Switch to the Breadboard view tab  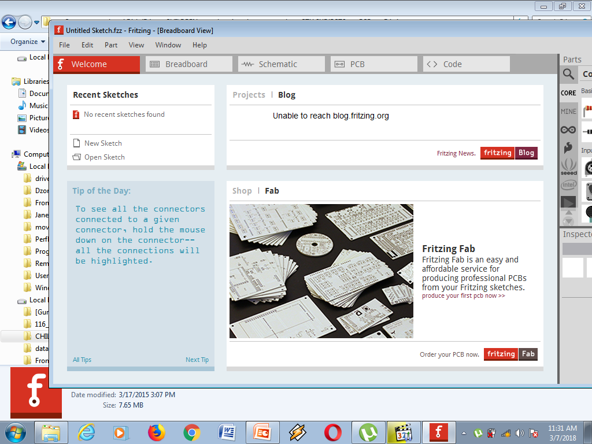click(x=189, y=64)
